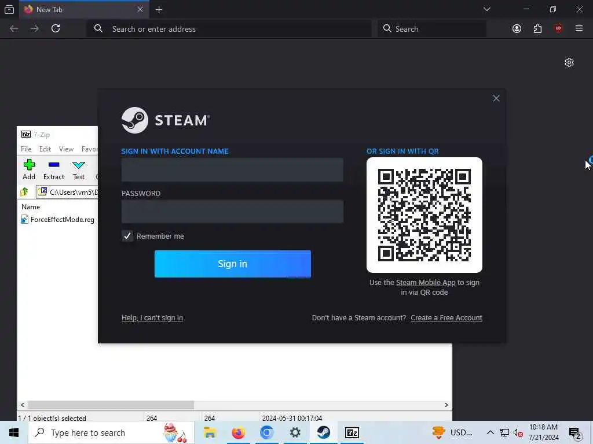This screenshot has width=593, height=444.
Task: Click the Sign in button
Action: [x=233, y=264]
